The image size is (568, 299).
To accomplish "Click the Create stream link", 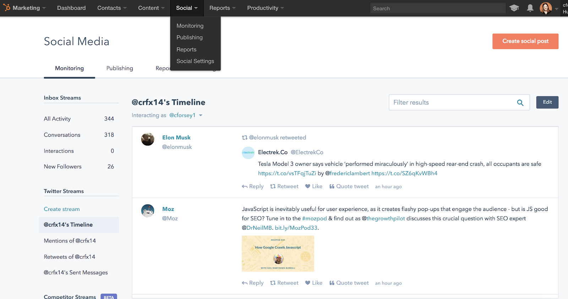I will point(62,209).
